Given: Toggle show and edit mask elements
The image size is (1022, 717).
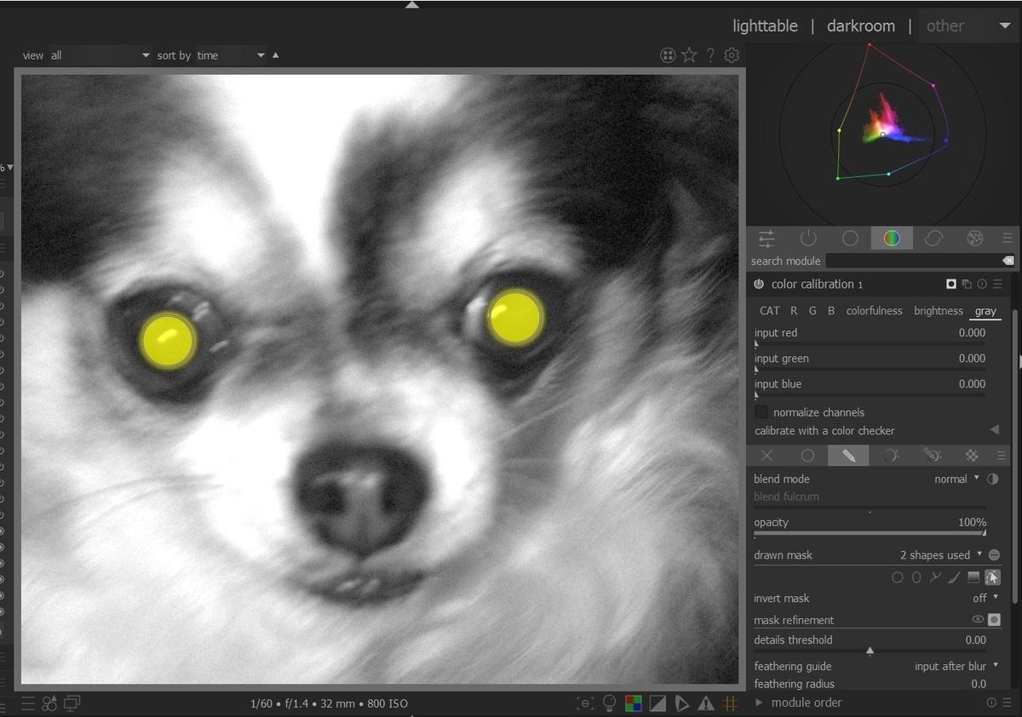Looking at the screenshot, I should coord(992,577).
